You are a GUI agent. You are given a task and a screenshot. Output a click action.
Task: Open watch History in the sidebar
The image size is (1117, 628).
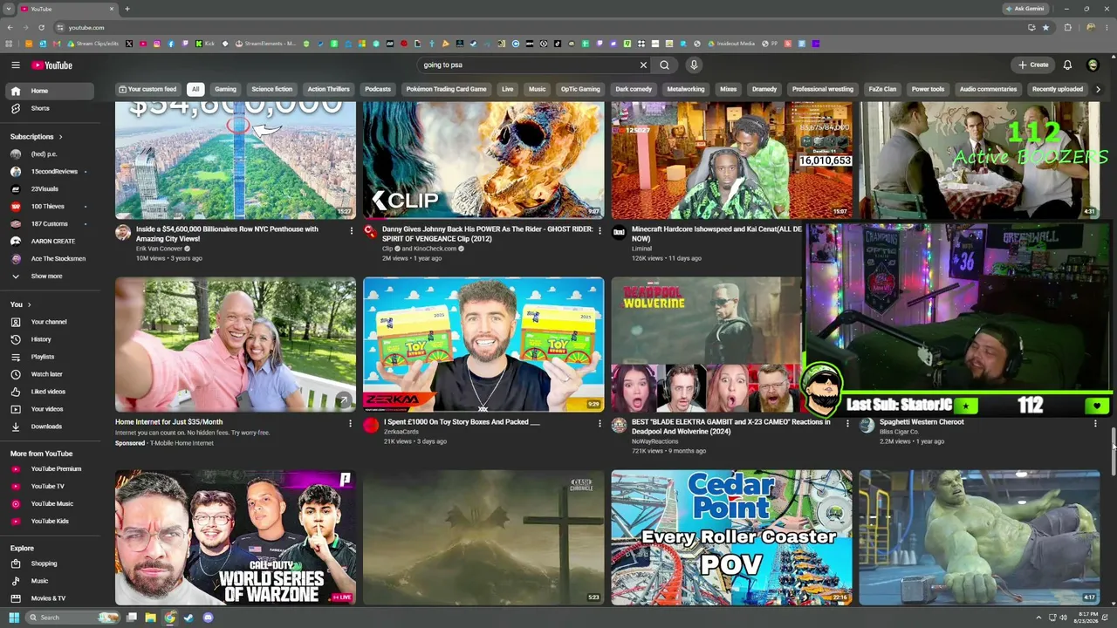(51, 339)
